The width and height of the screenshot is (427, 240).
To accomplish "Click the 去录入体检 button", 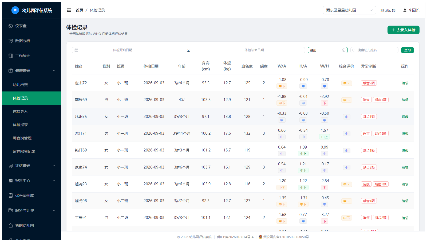I will [x=403, y=30].
